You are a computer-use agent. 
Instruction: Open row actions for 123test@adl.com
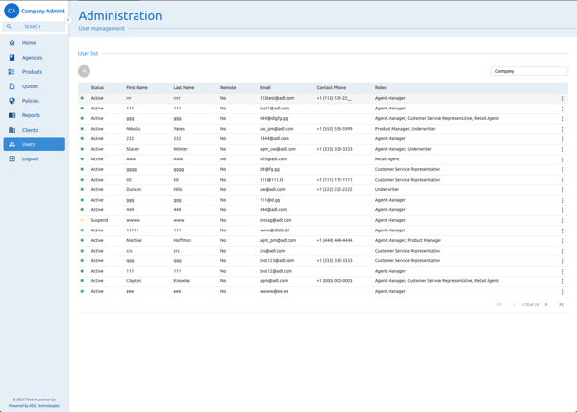point(562,99)
